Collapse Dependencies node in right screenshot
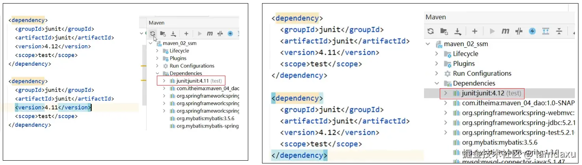The image size is (582, 165). [437, 83]
